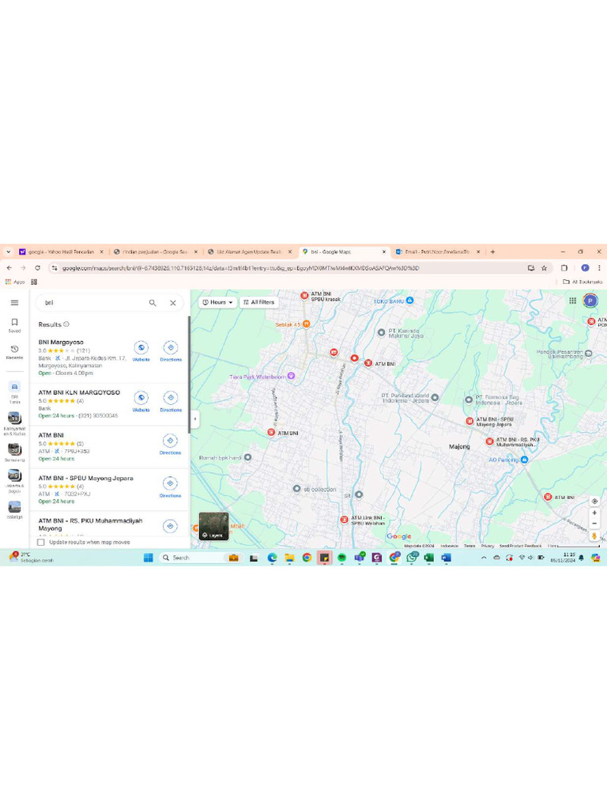Zoom out on the map

[594, 524]
